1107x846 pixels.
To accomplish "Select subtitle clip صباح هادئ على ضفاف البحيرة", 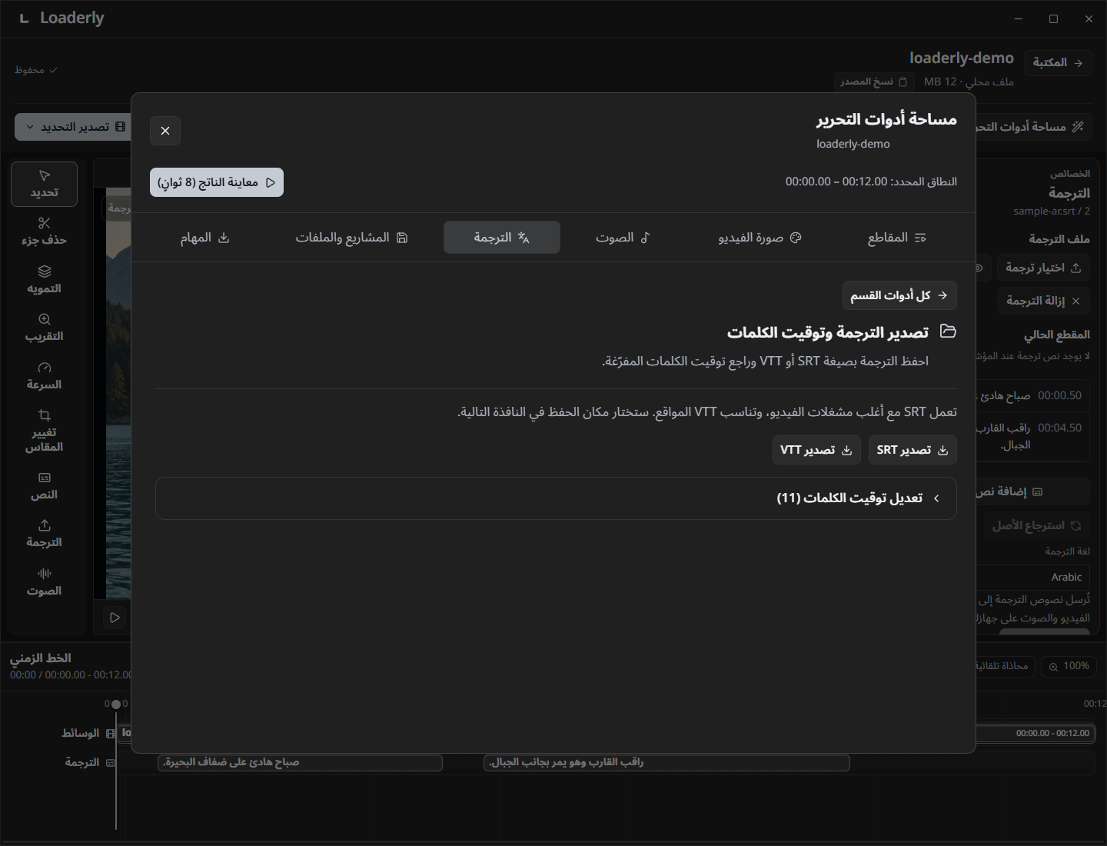I will point(300,762).
